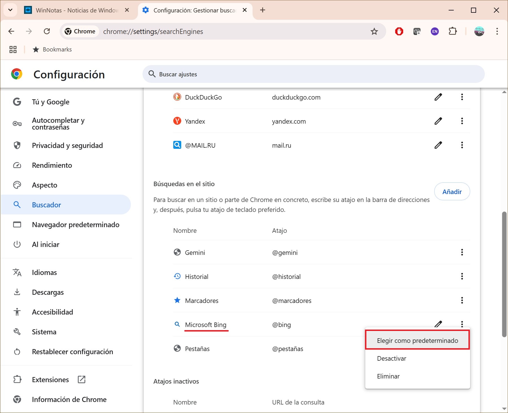Open the Extensions puzzle menu

tap(453, 31)
